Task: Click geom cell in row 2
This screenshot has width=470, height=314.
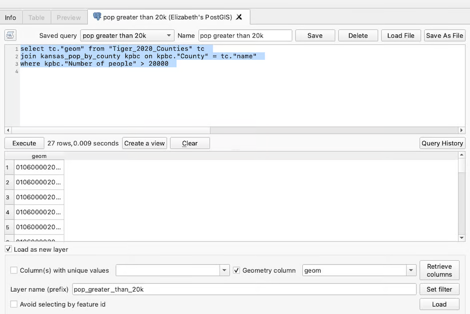Action: [39, 182]
